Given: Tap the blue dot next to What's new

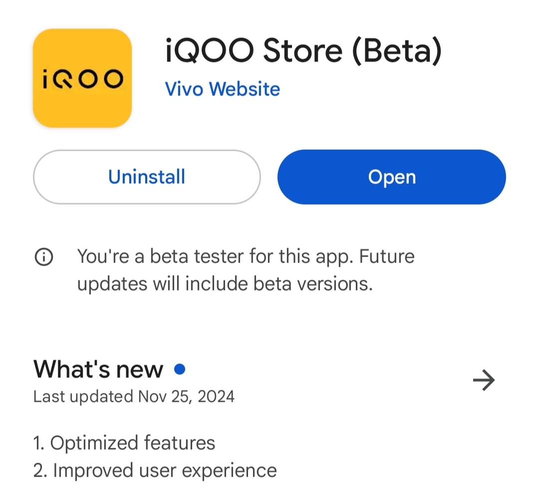Looking at the screenshot, I should [x=180, y=369].
